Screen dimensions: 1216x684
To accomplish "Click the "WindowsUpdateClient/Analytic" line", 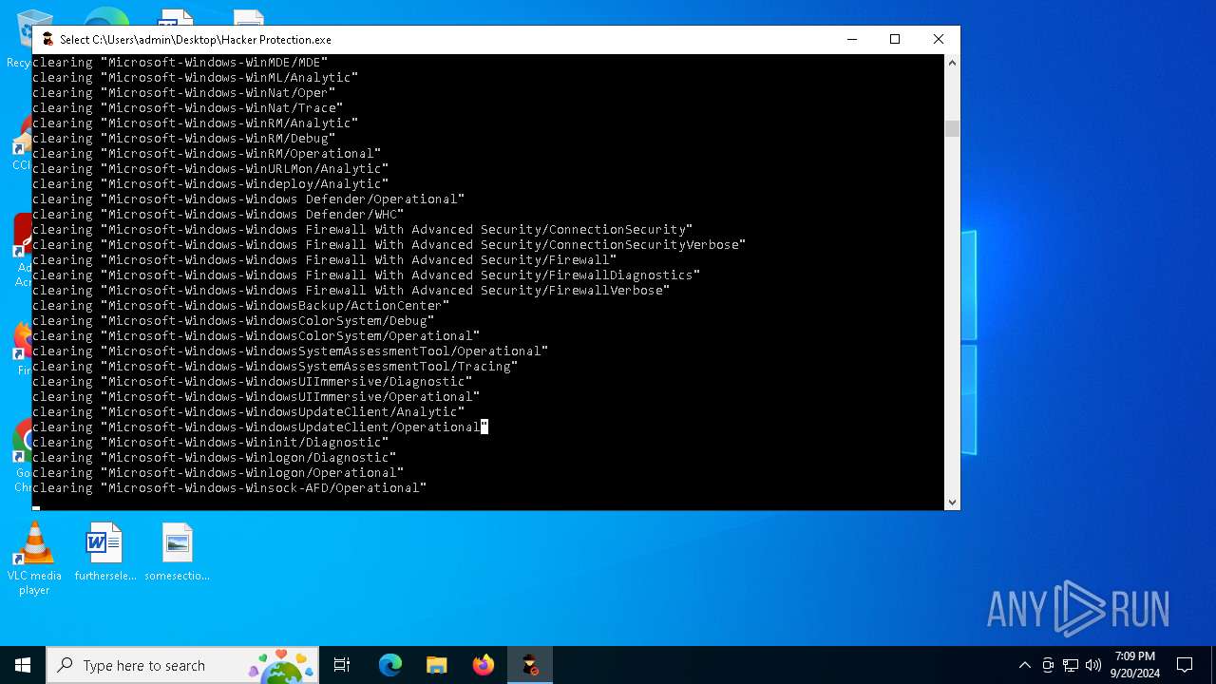I will [x=249, y=412].
